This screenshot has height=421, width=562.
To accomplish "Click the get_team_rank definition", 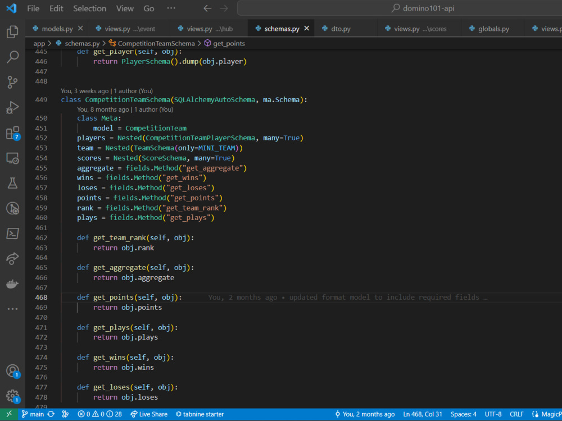I will tap(120, 237).
